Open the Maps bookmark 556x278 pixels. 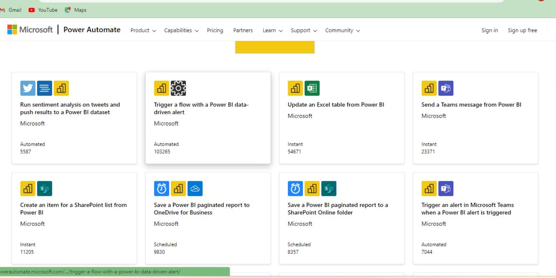coord(76,10)
